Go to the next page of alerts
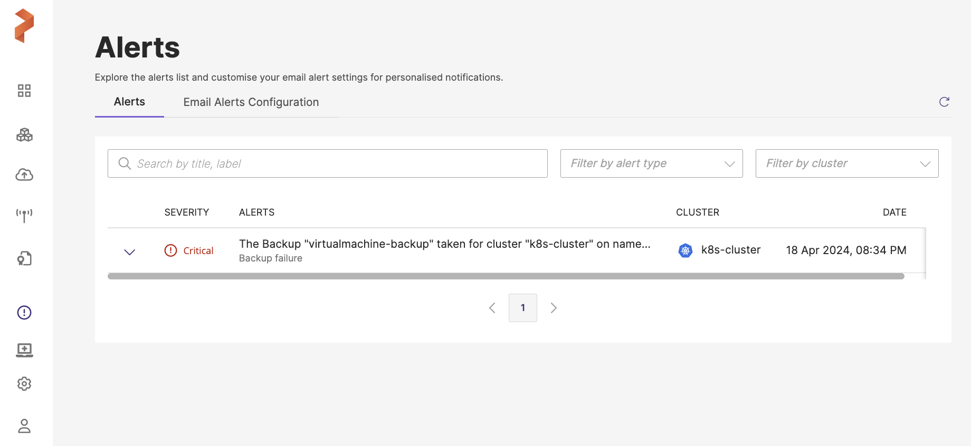Screen dimensions: 971x446 554,308
